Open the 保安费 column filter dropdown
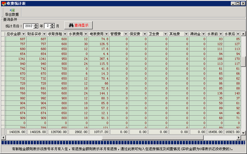This screenshot has width=247, height=154. (x=145, y=34)
